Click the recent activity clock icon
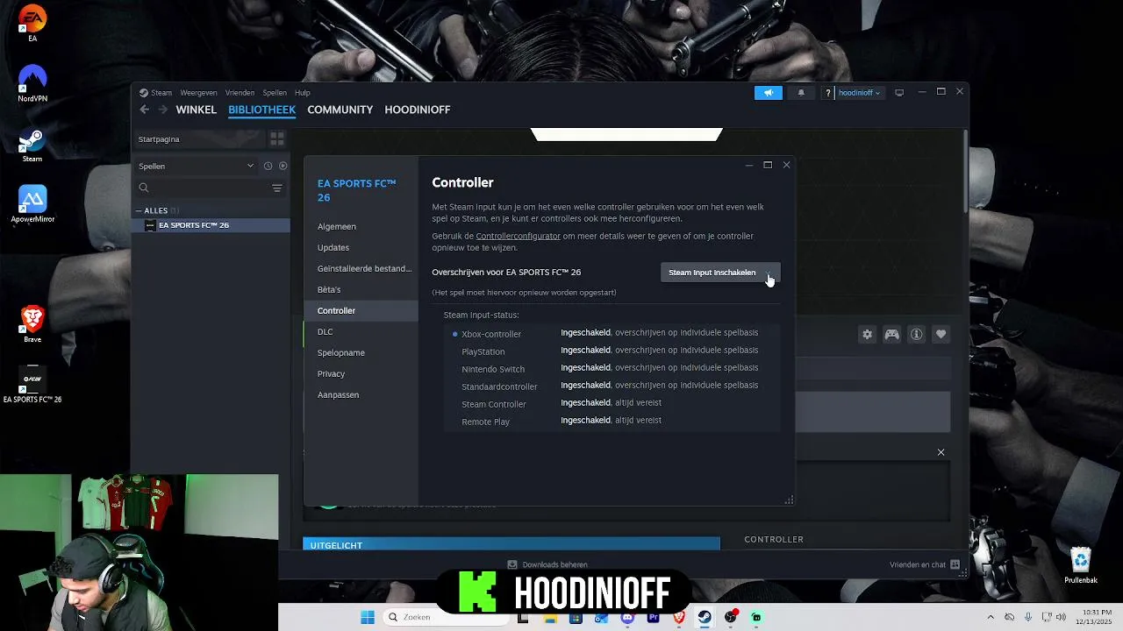Screen dimensions: 1123x631 (x=268, y=166)
